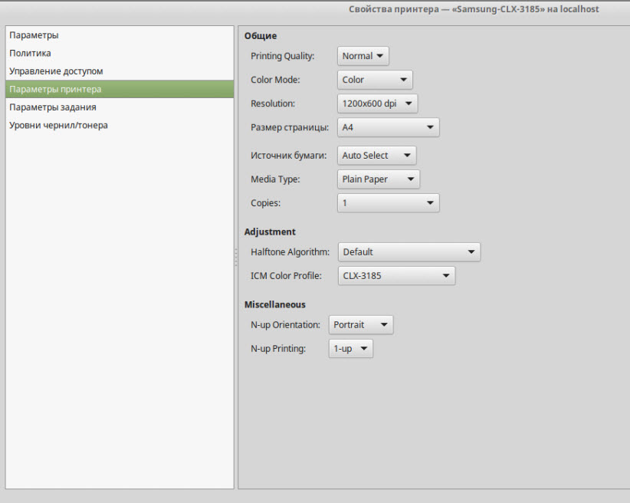Image resolution: width=630 pixels, height=503 pixels.
Task: Select Параметры принтера sidebar item
Action: coord(55,90)
